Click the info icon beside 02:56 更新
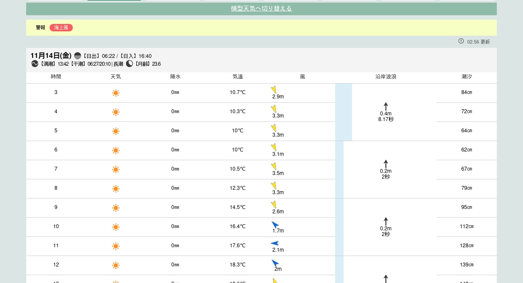Screen dimensions: 523x283 [x=461, y=41]
